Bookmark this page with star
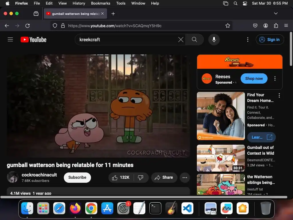 (227, 25)
